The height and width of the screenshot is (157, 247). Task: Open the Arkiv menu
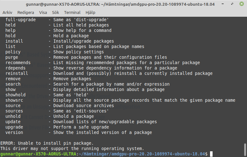[7, 12]
